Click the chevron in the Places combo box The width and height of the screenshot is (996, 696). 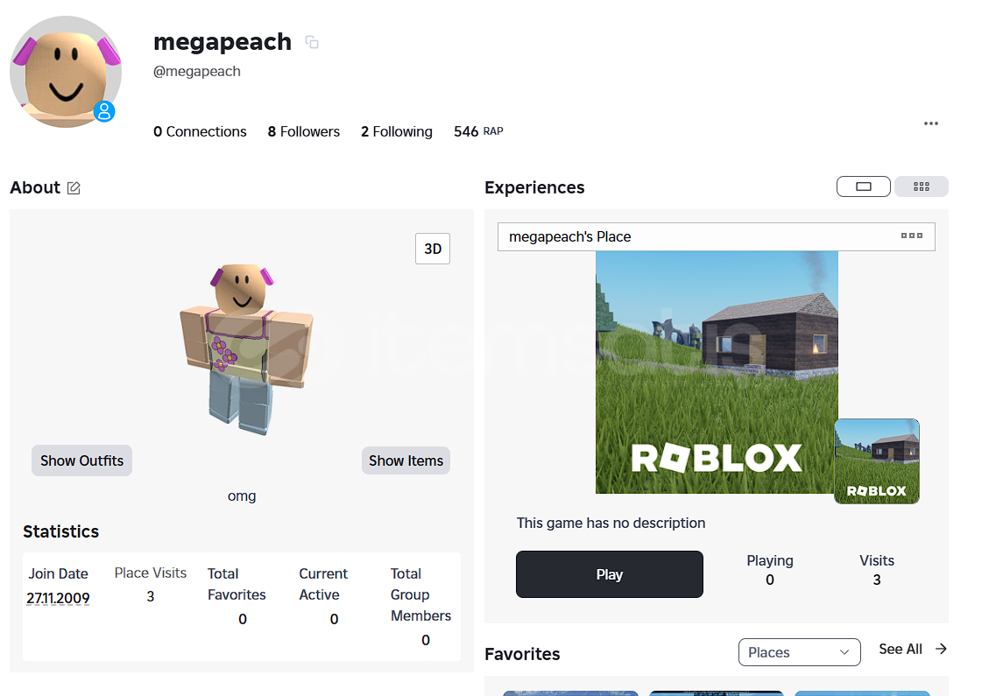(x=844, y=652)
